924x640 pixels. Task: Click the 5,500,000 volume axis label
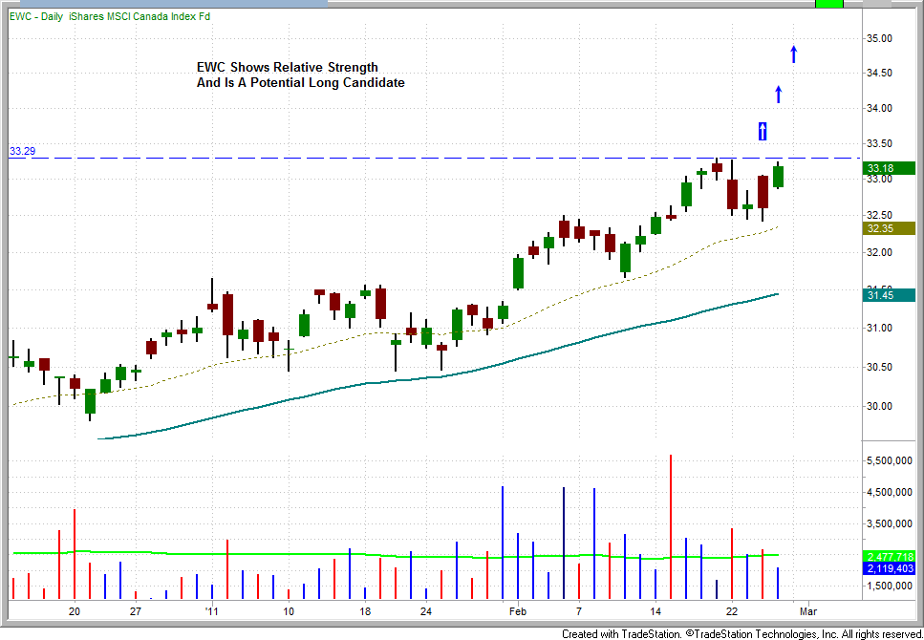(888, 460)
